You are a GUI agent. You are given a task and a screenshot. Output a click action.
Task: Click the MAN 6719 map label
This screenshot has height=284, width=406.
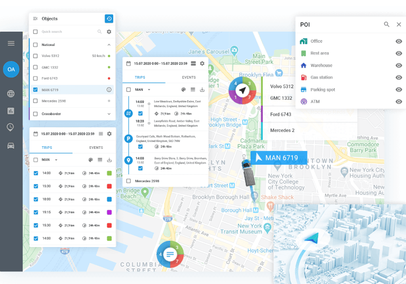pyautogui.click(x=279, y=158)
